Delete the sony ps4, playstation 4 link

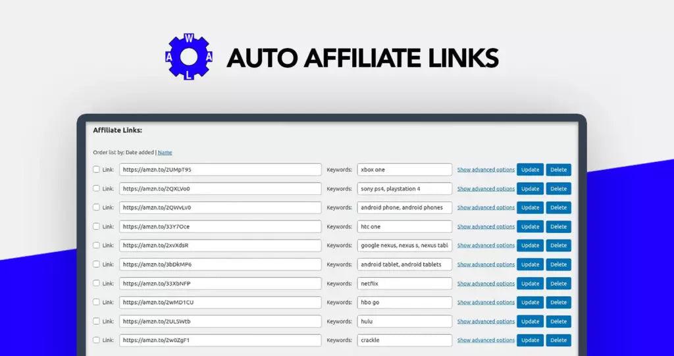tap(558, 189)
